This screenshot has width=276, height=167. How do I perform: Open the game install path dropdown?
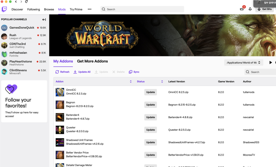pyautogui.click(x=244, y=62)
